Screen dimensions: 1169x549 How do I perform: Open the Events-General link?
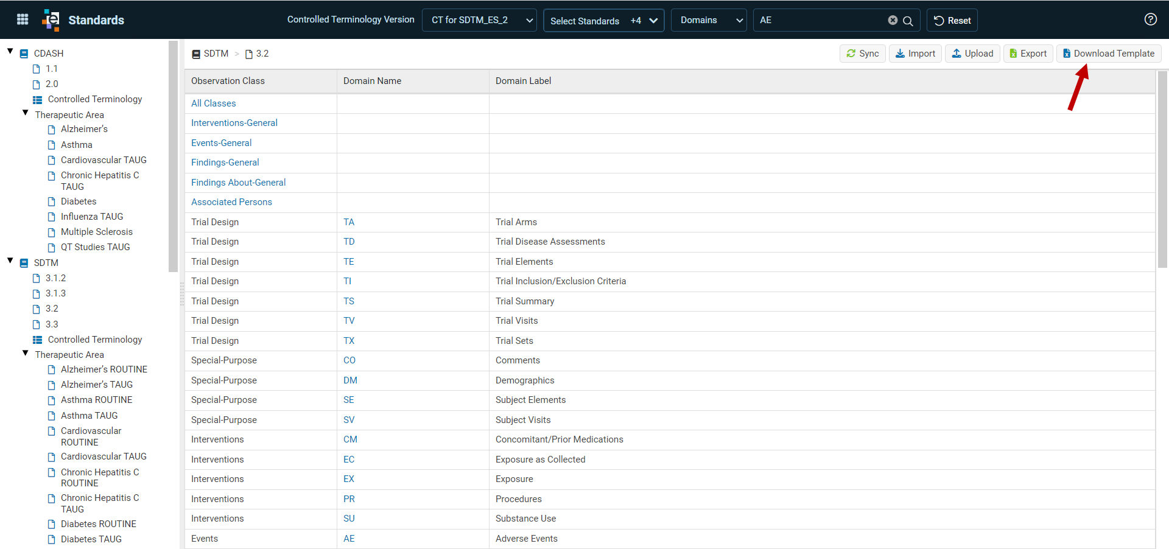click(x=221, y=143)
